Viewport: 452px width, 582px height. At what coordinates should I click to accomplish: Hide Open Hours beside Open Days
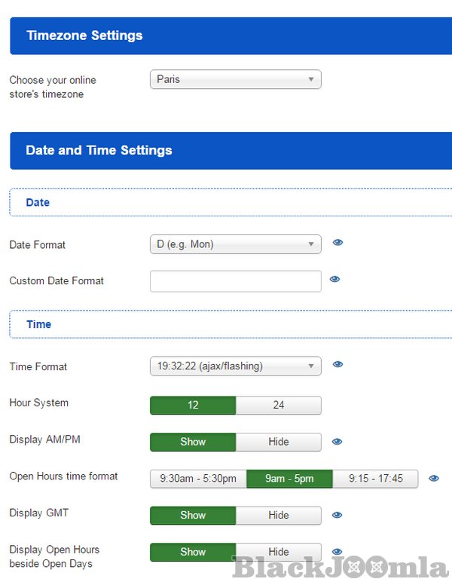click(x=278, y=552)
